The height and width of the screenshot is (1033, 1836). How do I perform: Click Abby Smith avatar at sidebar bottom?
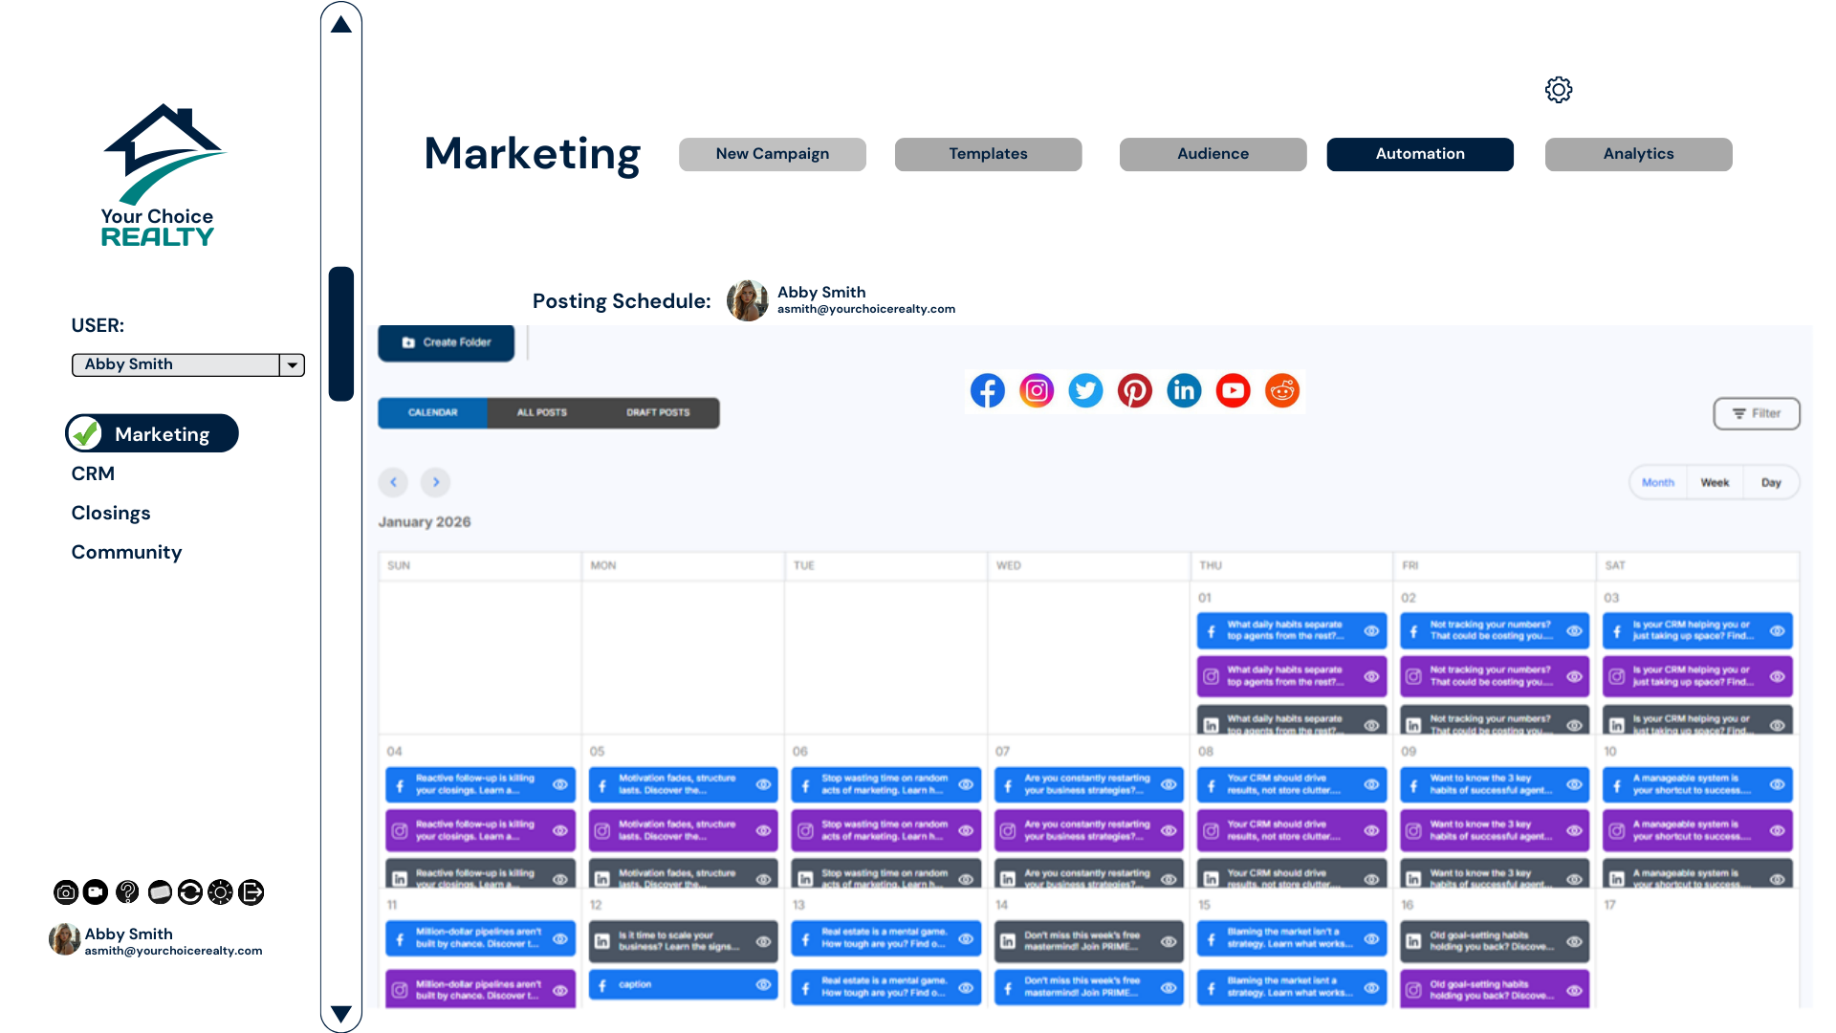tap(64, 939)
